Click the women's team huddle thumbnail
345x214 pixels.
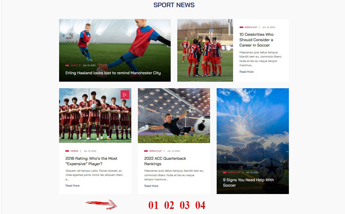pyautogui.click(x=205, y=50)
